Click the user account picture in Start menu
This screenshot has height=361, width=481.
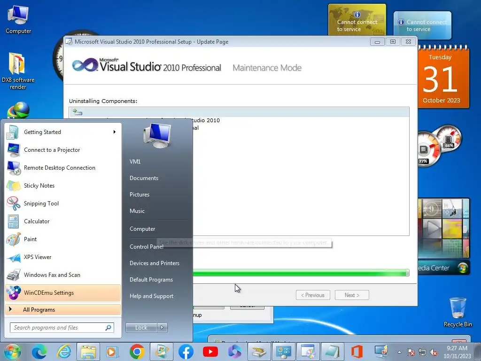coord(157,135)
